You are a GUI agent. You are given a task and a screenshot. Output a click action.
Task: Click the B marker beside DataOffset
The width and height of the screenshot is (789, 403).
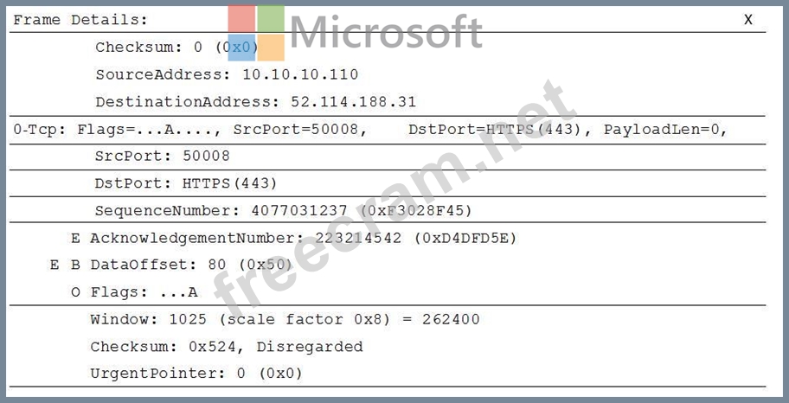pos(75,265)
